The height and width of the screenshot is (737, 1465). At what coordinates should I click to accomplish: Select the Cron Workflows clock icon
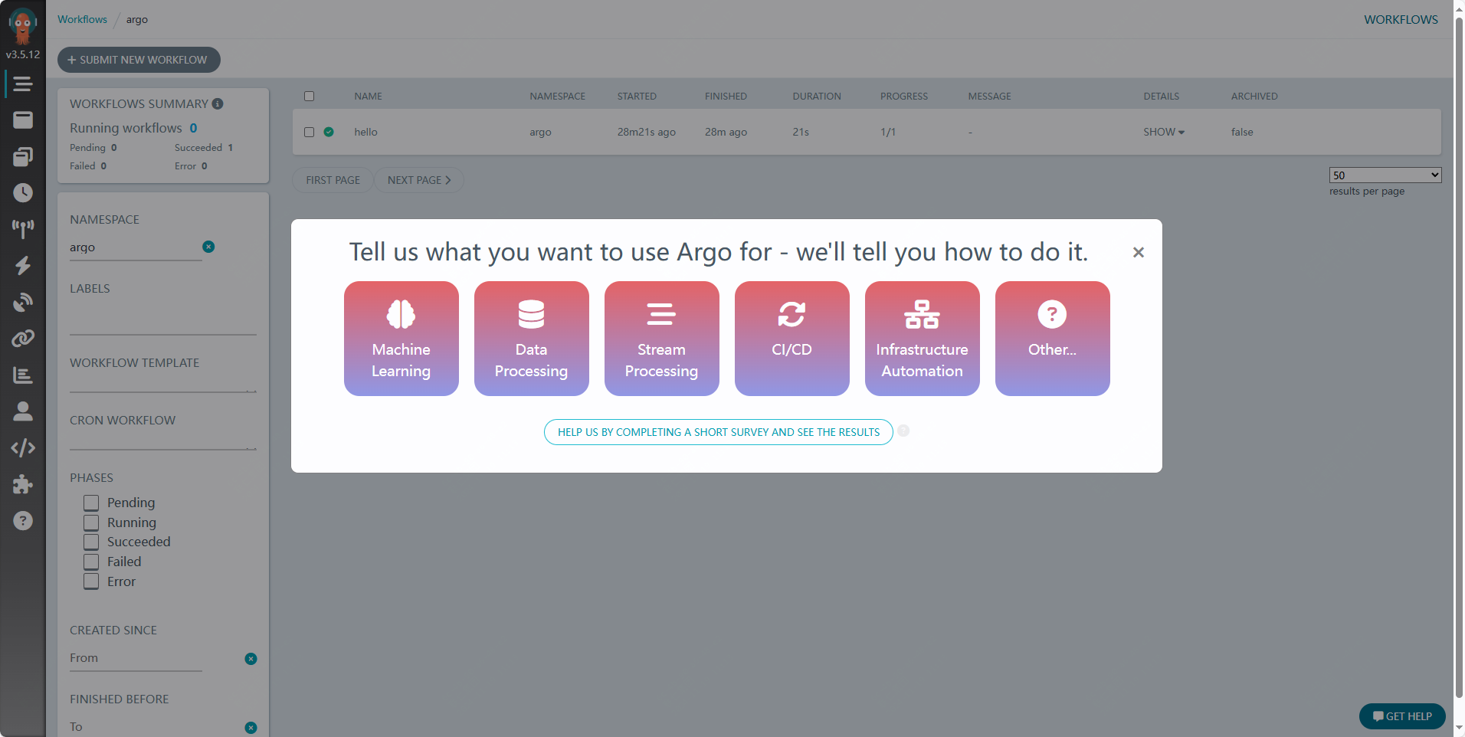coord(23,192)
